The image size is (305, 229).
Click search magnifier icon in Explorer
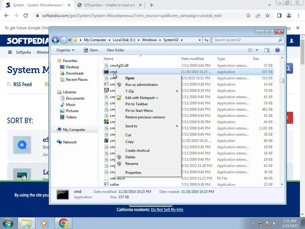click(x=280, y=40)
